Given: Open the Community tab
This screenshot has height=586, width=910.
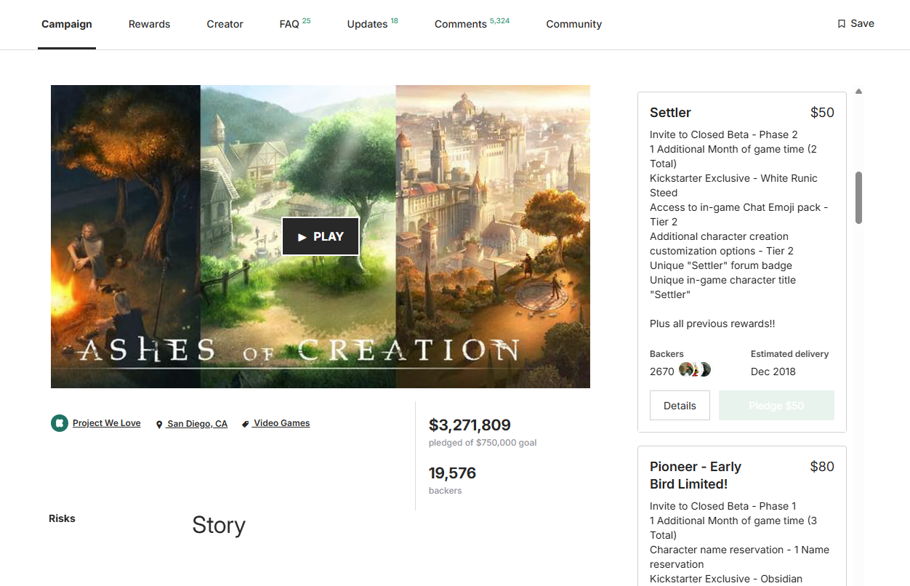Looking at the screenshot, I should tap(573, 24).
